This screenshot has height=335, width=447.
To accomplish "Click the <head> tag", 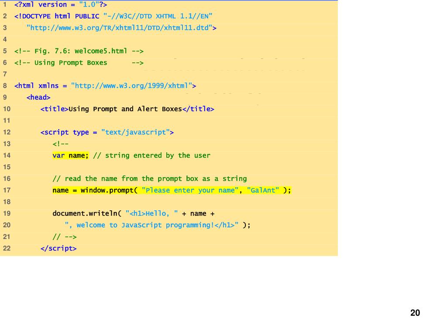I will (x=38, y=97).
